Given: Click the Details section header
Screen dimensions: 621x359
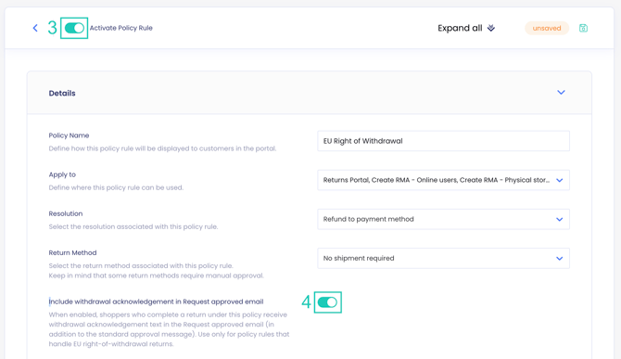Looking at the screenshot, I should pos(310,93).
